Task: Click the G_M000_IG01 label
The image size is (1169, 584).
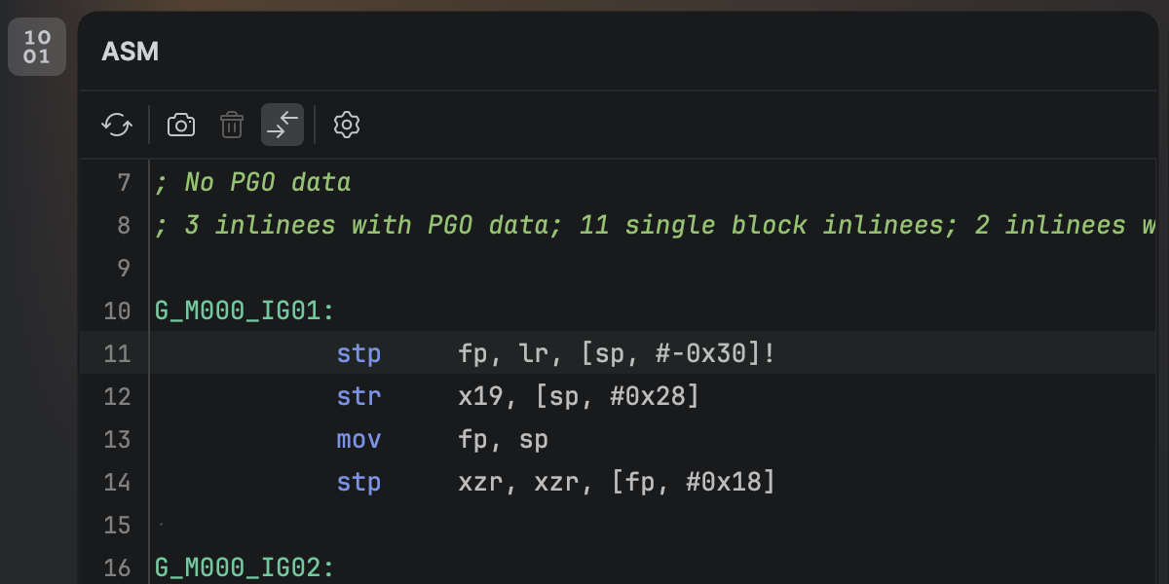Action: pos(245,311)
